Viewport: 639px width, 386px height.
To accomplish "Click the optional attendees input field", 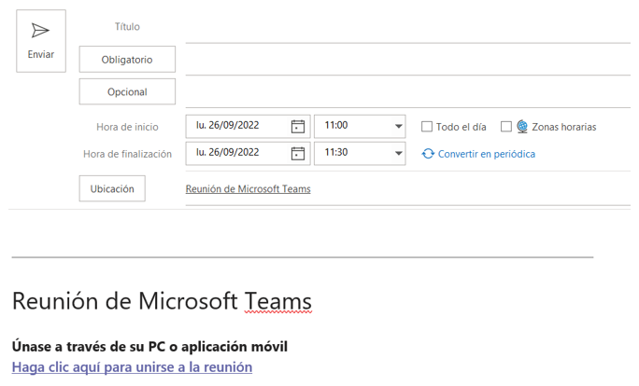I will point(407,92).
